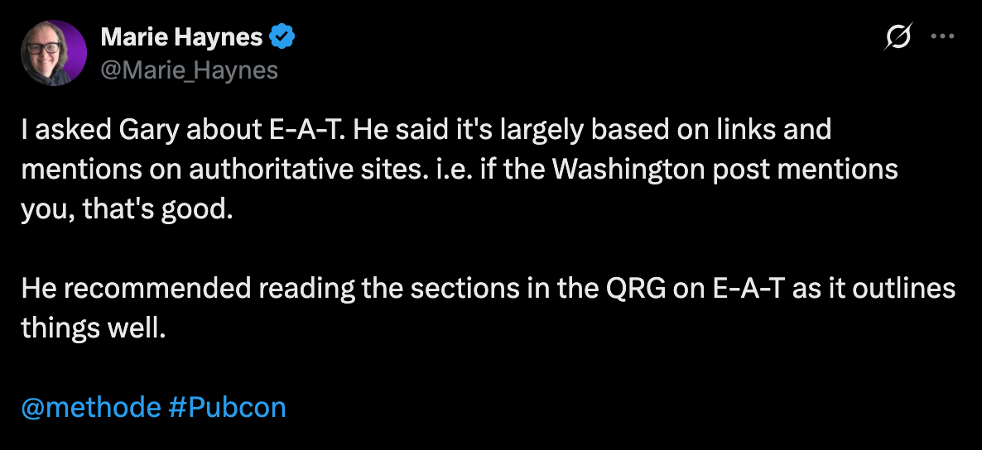This screenshot has width=982, height=450.
Task: Click the blue verified checkmark badge
Action: point(282,37)
